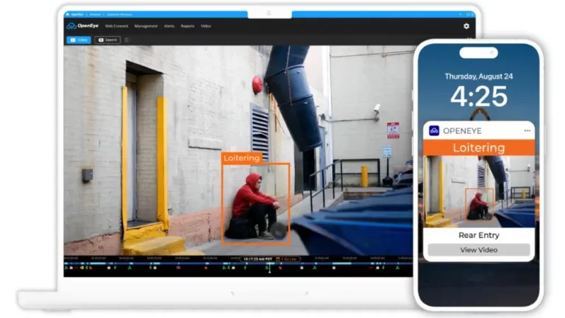Image resolution: width=565 pixels, height=318 pixels.
Task: Click the small icon right of Search button
Action: 127,40
